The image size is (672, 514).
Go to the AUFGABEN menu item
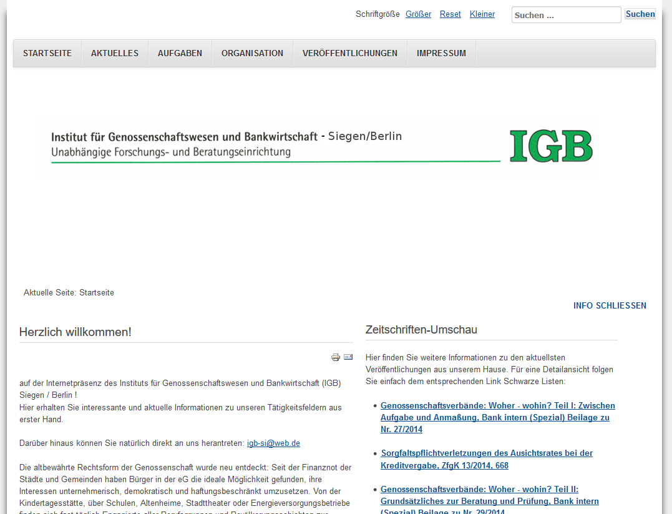click(180, 53)
